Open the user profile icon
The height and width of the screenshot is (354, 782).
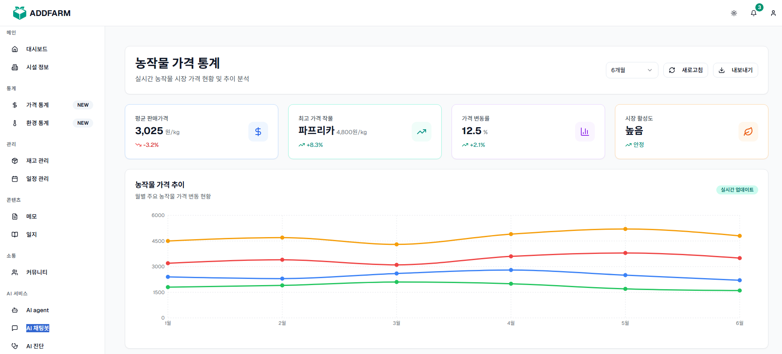773,13
